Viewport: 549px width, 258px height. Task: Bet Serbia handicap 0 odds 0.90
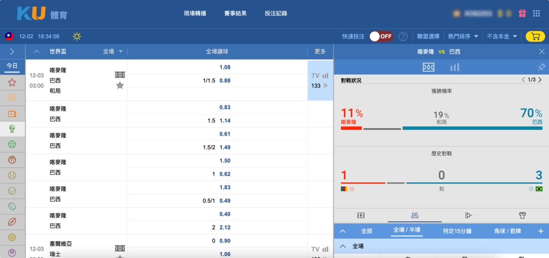[225, 241]
